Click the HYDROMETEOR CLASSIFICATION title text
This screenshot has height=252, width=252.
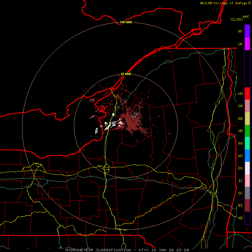click(x=98, y=250)
